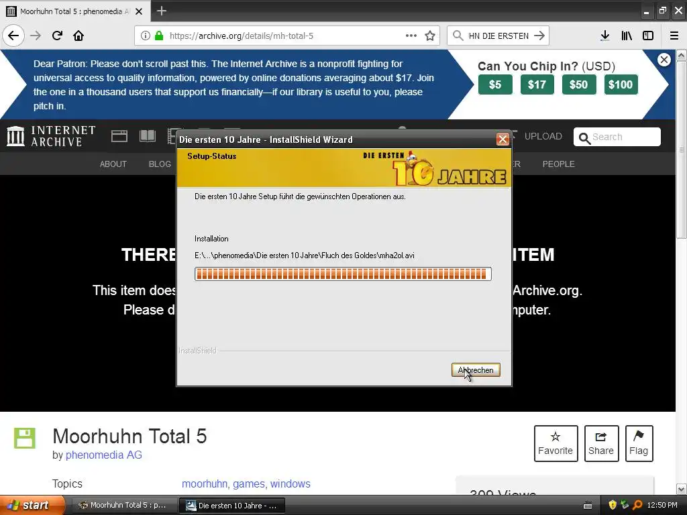The height and width of the screenshot is (515, 687).
Task: Submit search with the arrow in search bar
Action: [x=539, y=36]
